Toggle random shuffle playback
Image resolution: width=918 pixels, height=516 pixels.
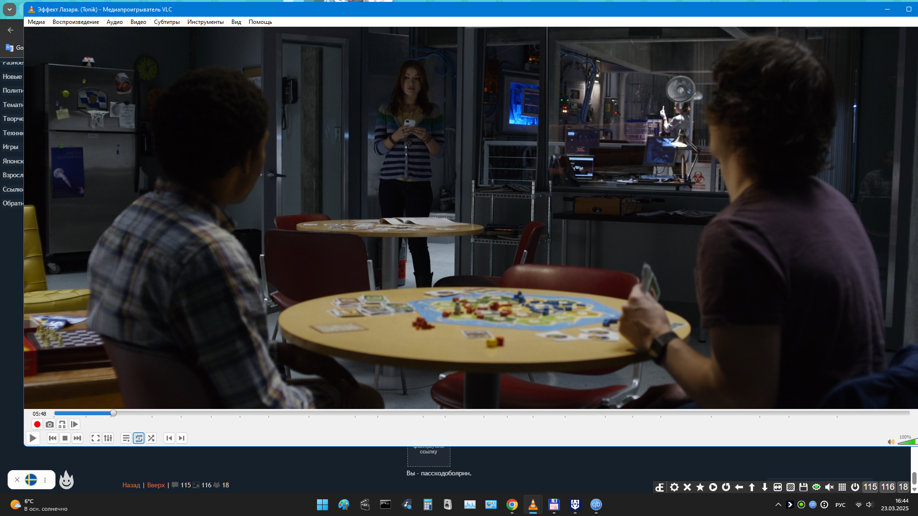pyautogui.click(x=151, y=438)
